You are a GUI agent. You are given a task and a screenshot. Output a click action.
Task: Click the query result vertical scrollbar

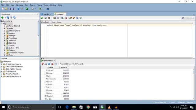tap(194, 72)
